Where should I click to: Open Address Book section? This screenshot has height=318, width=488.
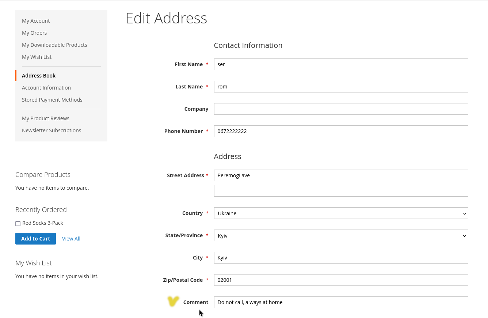coord(39,76)
